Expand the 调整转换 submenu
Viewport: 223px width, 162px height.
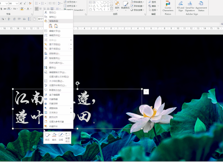click(x=58, y=108)
